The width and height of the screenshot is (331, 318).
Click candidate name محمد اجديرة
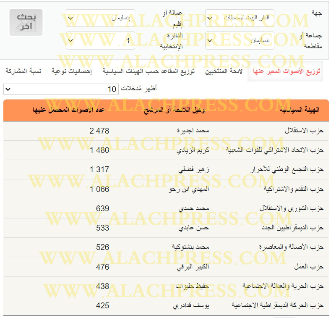pyautogui.click(x=193, y=131)
